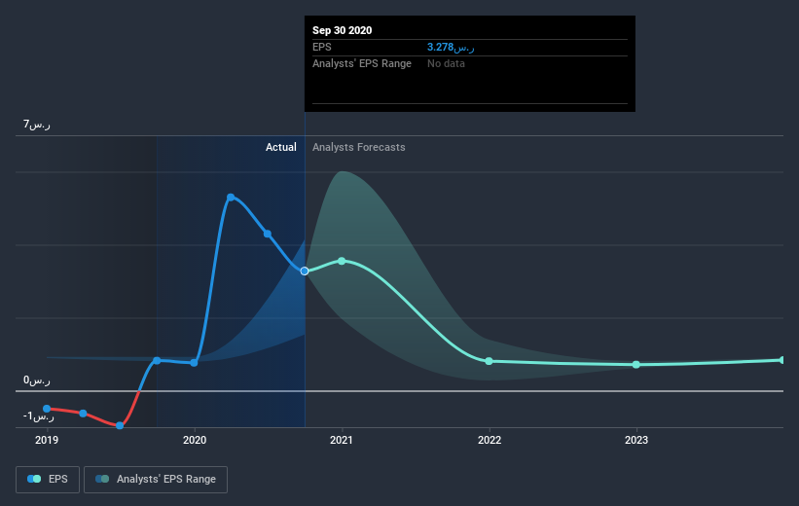Click the No data text in tooltip
Screen dimensions: 799x506
(446, 63)
